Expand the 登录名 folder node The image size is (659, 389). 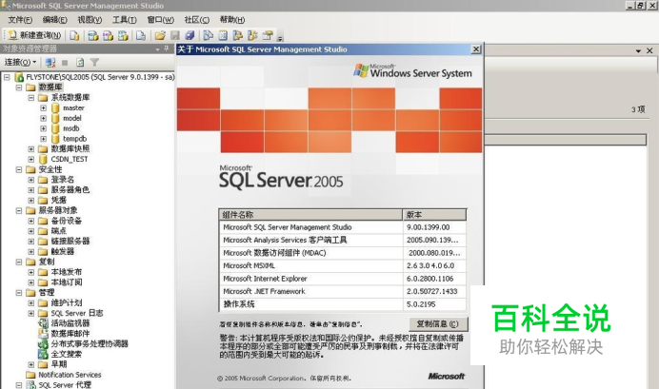31,180
